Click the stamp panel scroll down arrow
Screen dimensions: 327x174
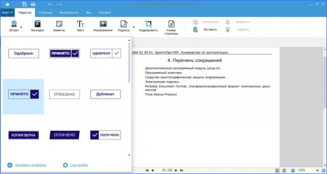pos(129,155)
